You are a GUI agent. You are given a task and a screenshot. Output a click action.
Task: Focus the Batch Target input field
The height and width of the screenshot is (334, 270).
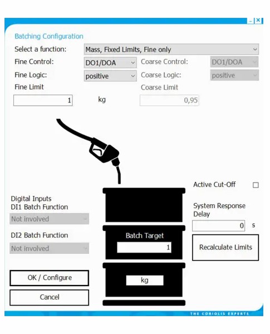click(144, 247)
